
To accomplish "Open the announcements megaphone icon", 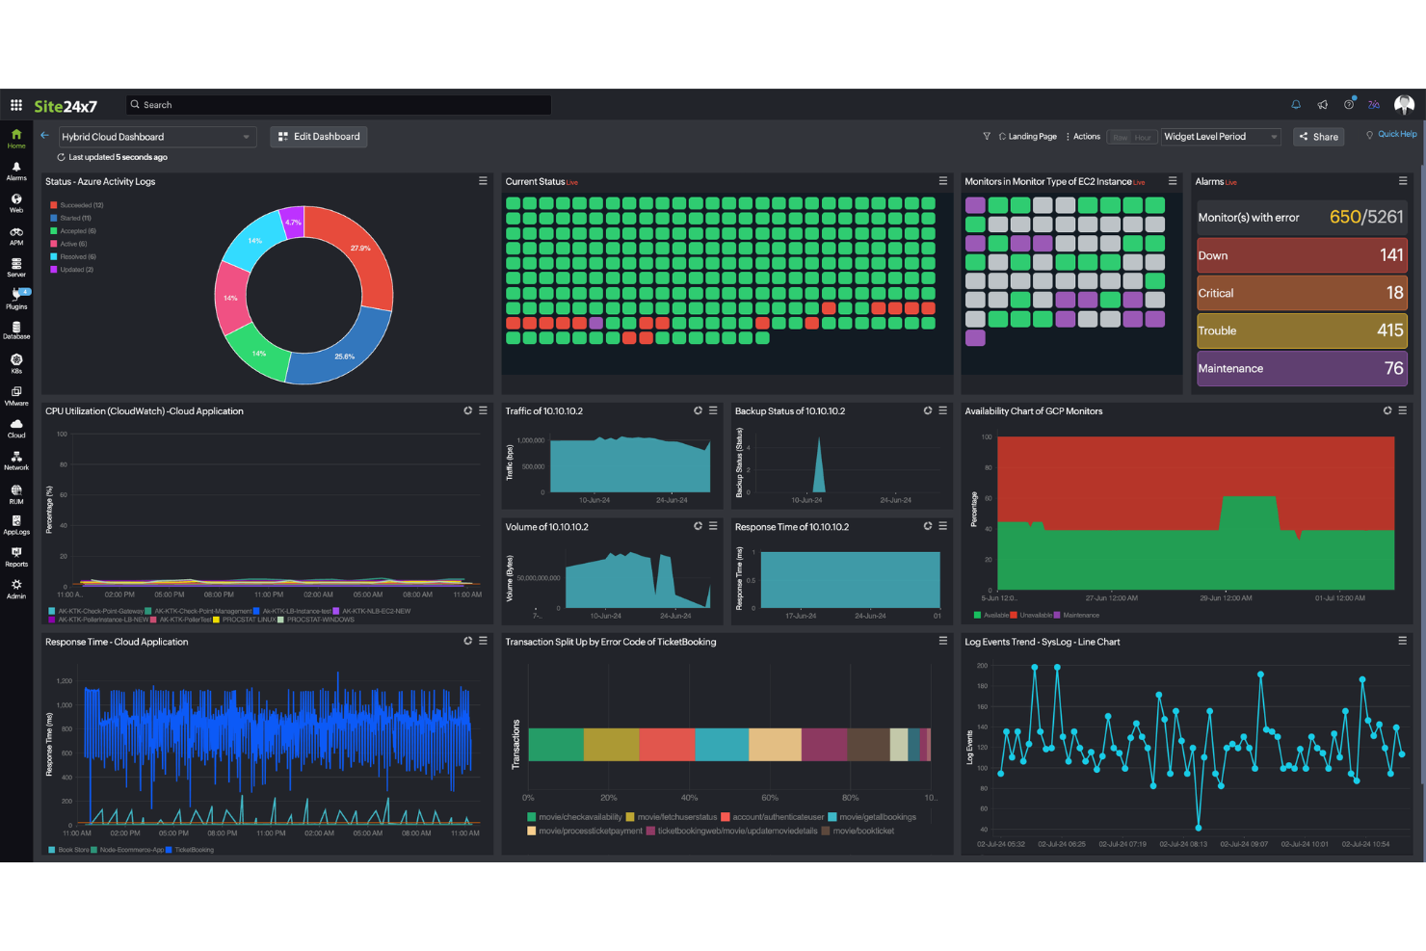I will [x=1323, y=105].
